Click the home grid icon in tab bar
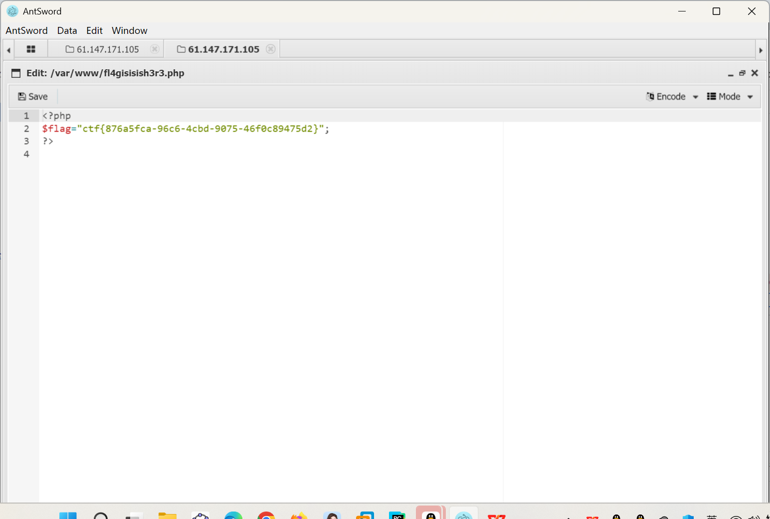The height and width of the screenshot is (519, 770). tap(31, 49)
